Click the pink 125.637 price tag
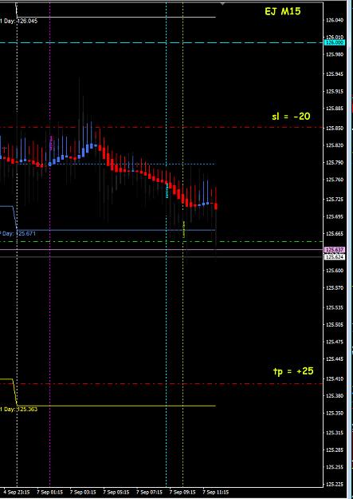The image size is (353, 499). click(x=334, y=249)
